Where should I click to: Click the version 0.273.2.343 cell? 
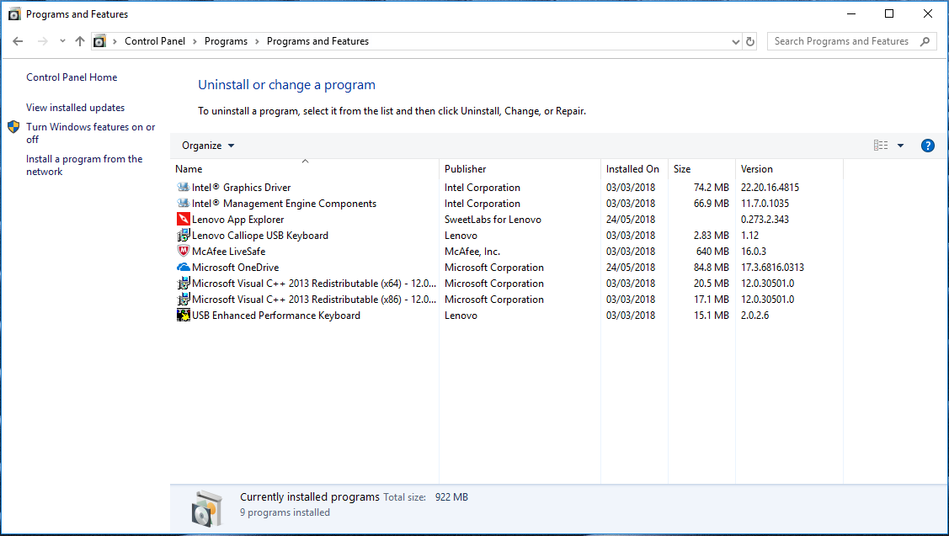765,220
